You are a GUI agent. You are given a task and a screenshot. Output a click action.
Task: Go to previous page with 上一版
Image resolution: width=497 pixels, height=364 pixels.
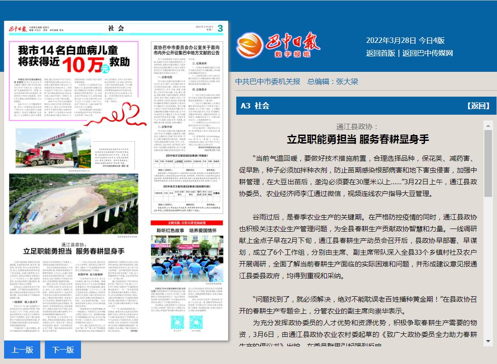[x=22, y=350]
